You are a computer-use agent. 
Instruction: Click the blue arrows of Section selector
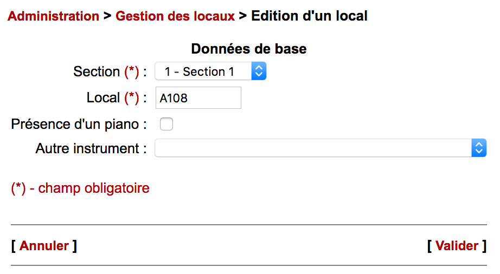coord(259,71)
